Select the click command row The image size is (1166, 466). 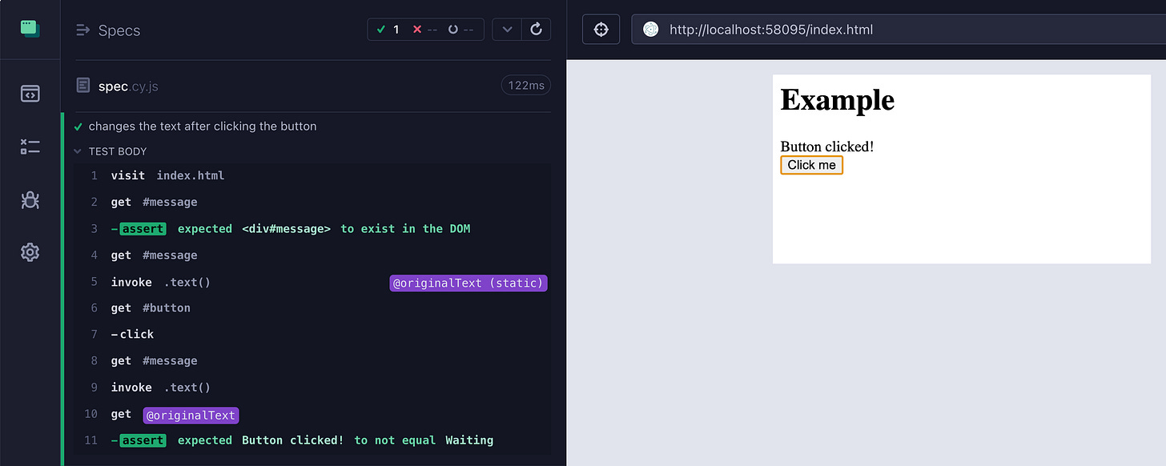[x=312, y=334]
